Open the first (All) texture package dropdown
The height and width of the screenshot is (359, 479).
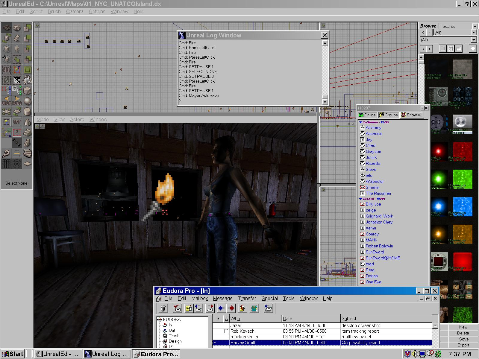(x=474, y=32)
